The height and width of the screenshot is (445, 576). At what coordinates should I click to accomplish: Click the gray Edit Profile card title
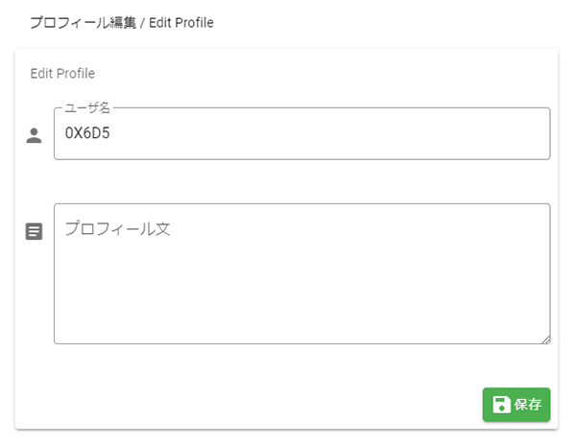pos(62,74)
